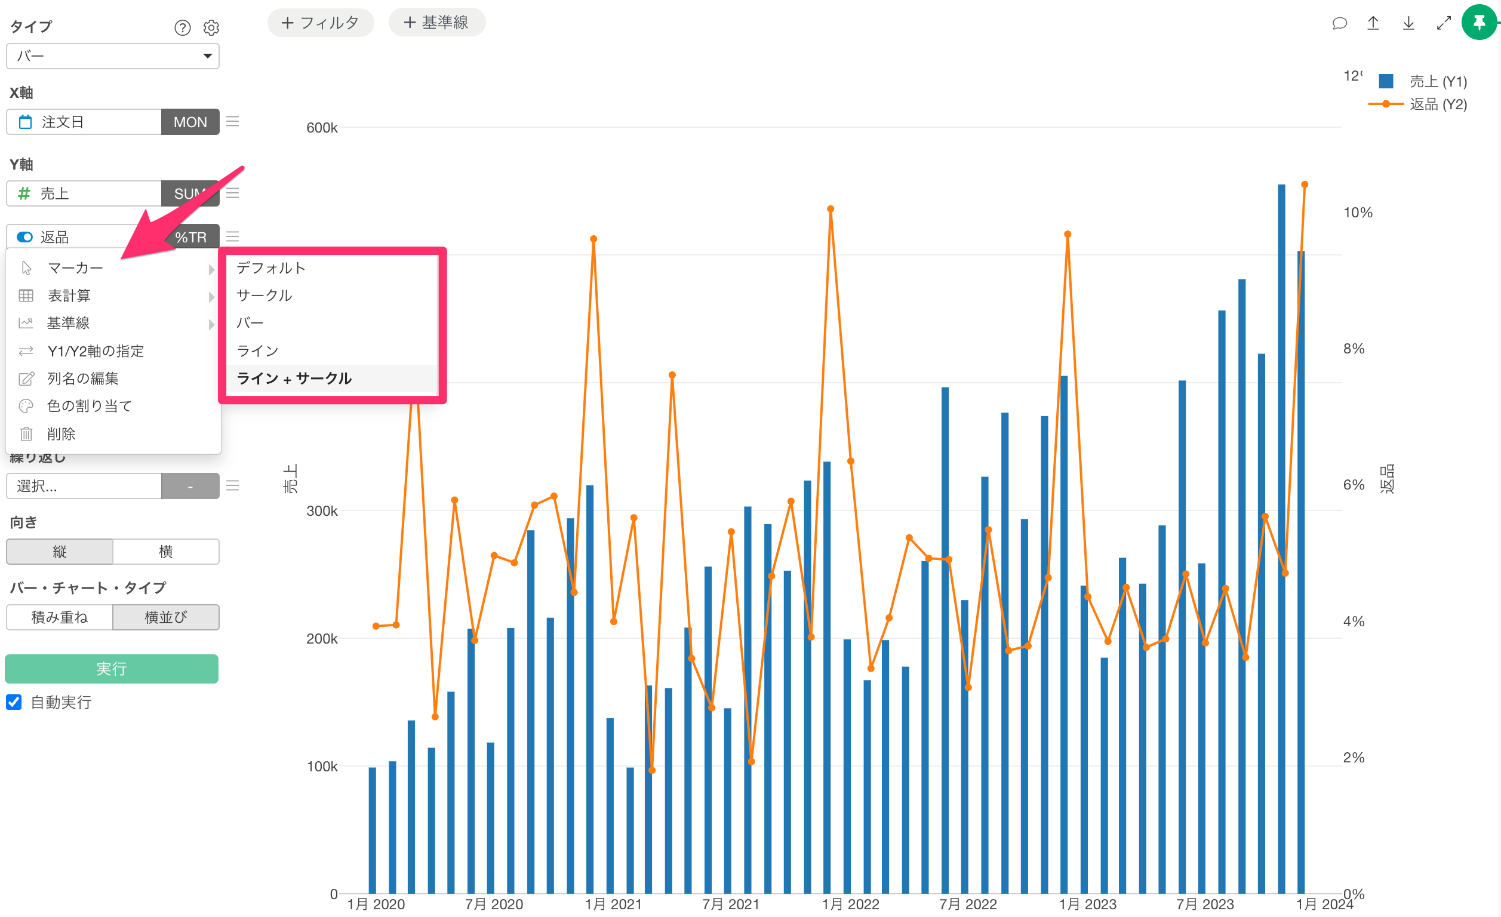Screen dimensions: 1501x917
Task: Open the chart type バー dropdown
Action: point(113,56)
